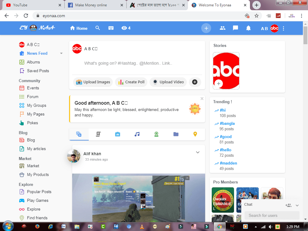Open the Windows Start button
The height and width of the screenshot is (231, 308).
[7, 226]
